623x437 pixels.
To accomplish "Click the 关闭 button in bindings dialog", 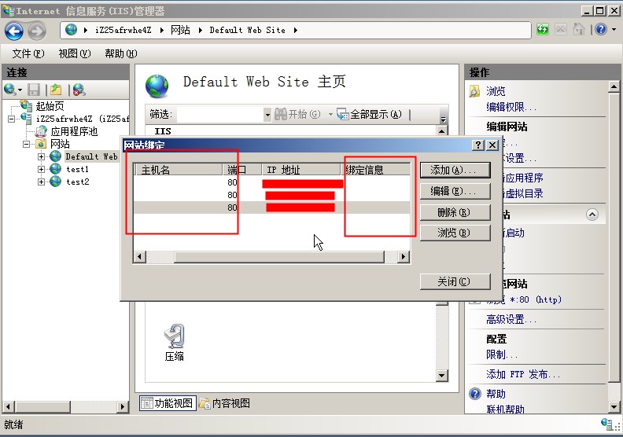I will tap(454, 281).
